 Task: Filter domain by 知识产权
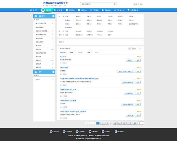click(69, 28)
